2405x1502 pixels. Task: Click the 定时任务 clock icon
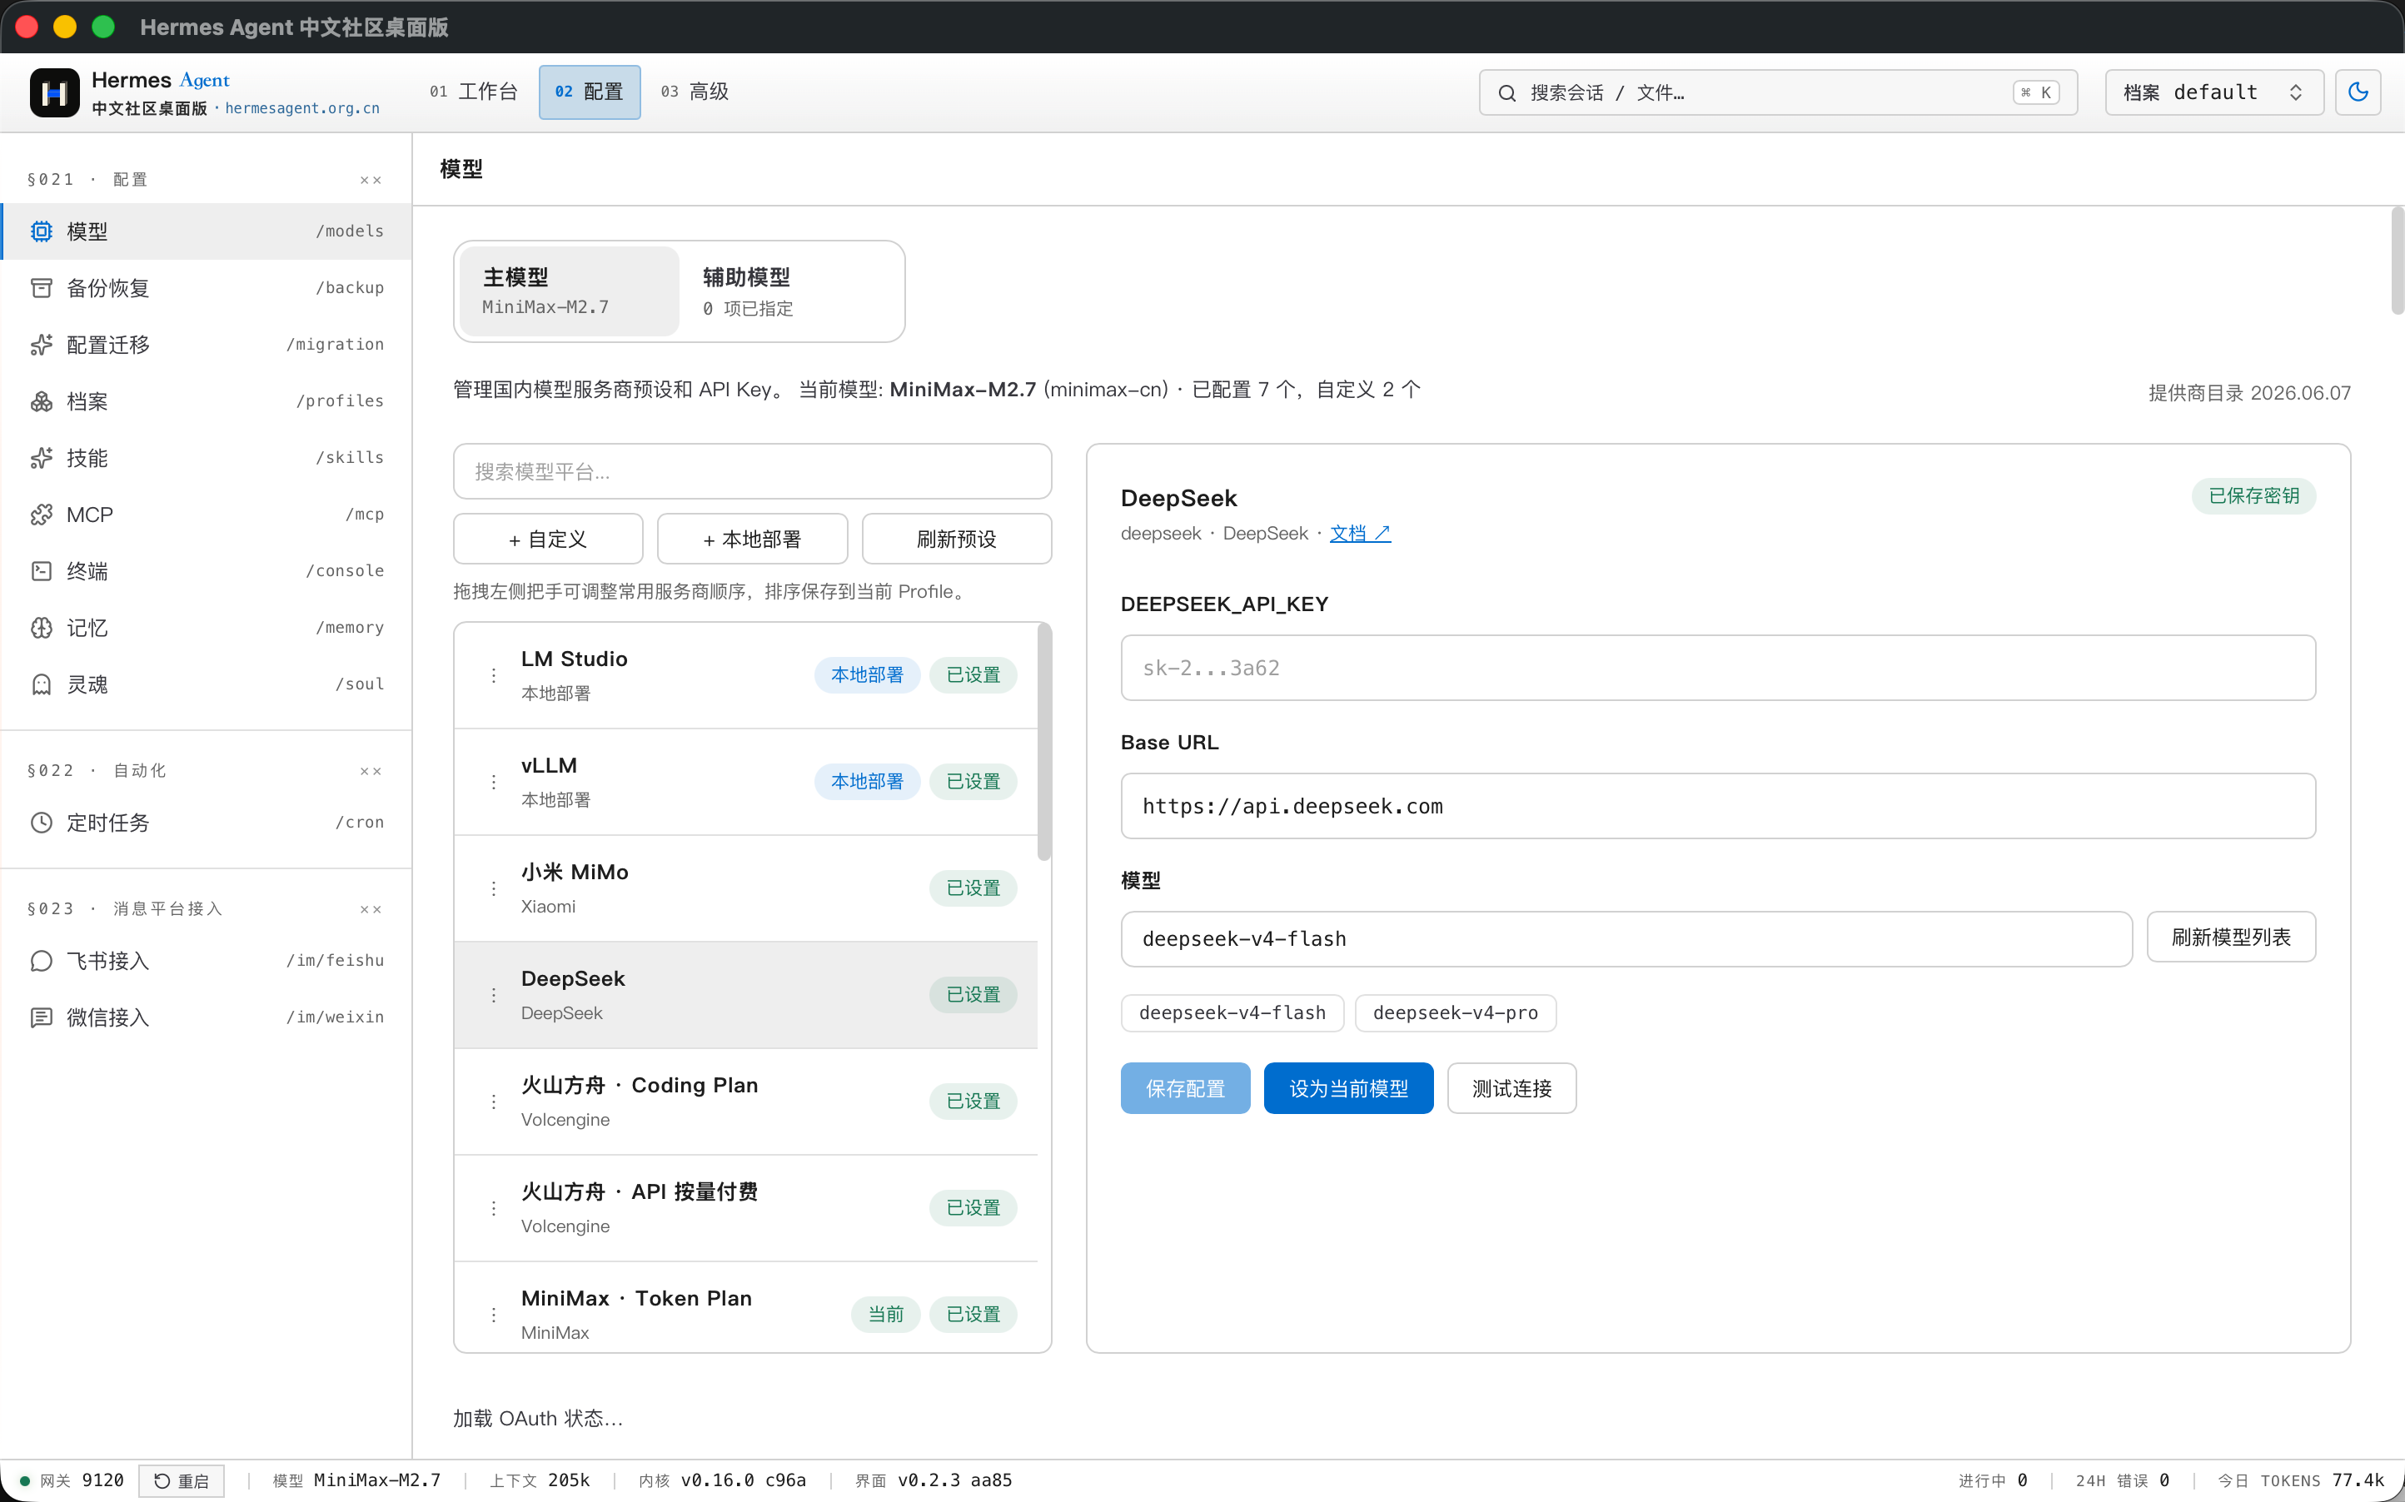pos(41,823)
